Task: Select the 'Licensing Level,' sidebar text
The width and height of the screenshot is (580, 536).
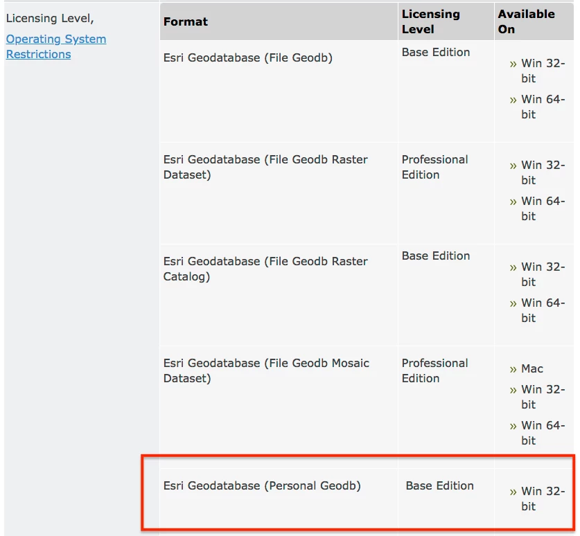Action: 50,18
